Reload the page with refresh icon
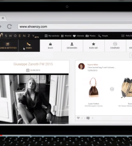The height and width of the screenshot is (146, 132). [10, 26]
